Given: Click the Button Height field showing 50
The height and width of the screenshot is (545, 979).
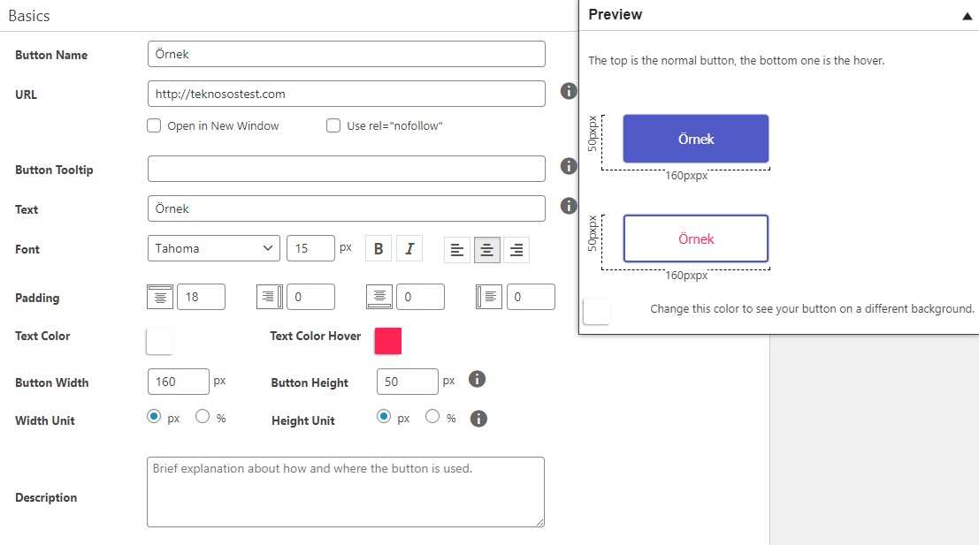Looking at the screenshot, I should coord(408,382).
